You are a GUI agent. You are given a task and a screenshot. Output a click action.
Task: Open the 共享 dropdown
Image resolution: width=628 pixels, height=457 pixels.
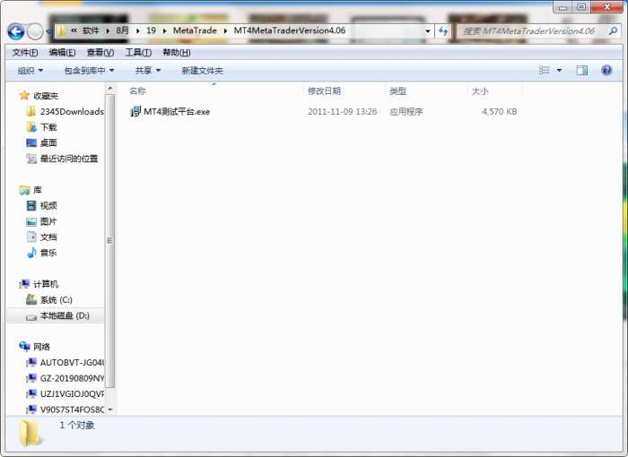(x=147, y=71)
